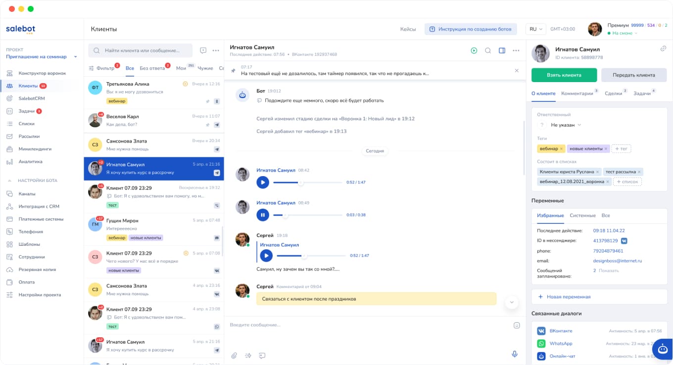Screen dimensions: 673x365
Task: Switch to Чужие tab
Action: (205, 68)
